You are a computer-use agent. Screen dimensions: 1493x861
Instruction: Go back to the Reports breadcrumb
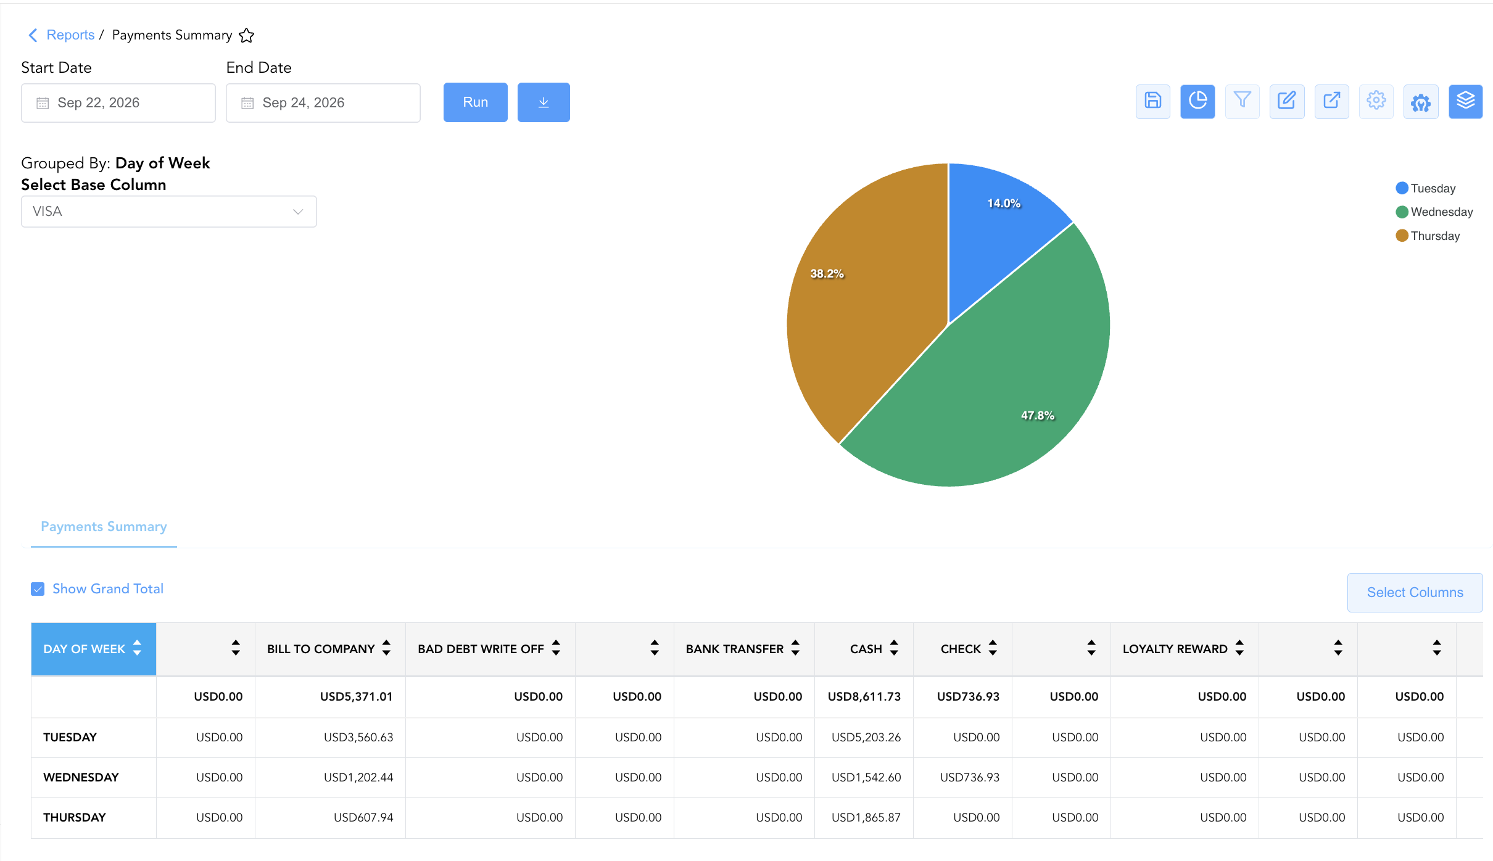point(70,35)
